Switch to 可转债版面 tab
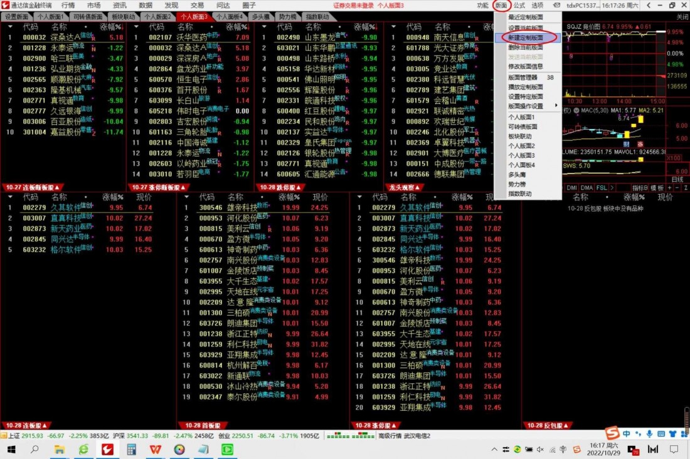 88,17
